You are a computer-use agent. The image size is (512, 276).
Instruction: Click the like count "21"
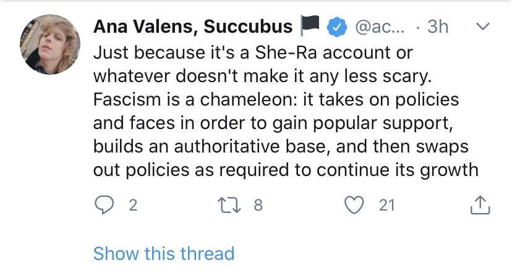coord(386,206)
